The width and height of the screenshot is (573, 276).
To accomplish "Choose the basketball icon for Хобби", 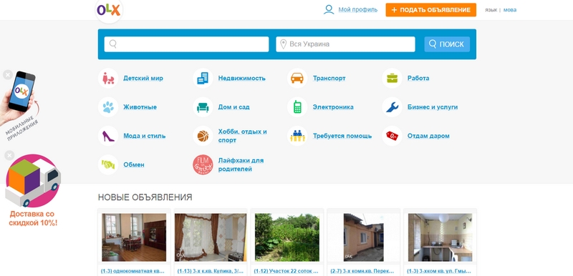I will pyautogui.click(x=203, y=136).
